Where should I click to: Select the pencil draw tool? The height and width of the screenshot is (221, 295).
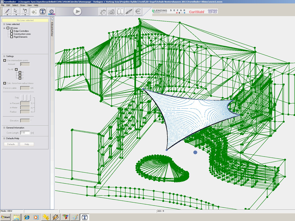7,11
